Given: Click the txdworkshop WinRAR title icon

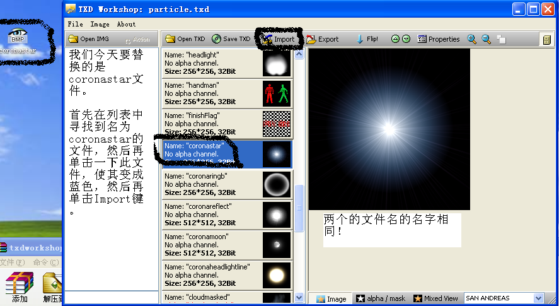Looking at the screenshot, I should click(x=3, y=247).
